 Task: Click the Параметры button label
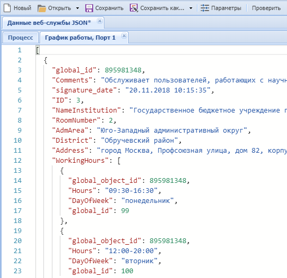point(226,8)
